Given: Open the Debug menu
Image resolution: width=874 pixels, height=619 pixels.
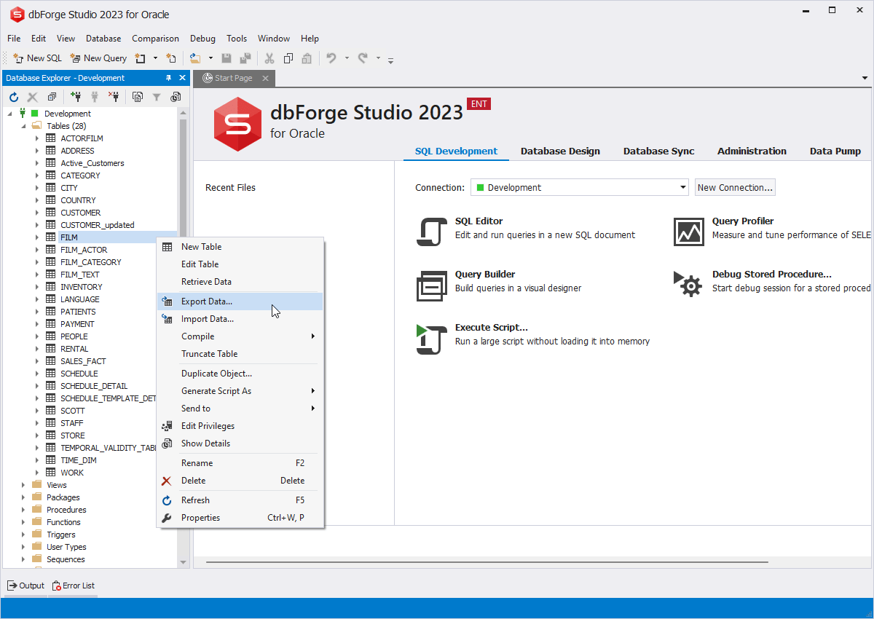Looking at the screenshot, I should point(202,39).
